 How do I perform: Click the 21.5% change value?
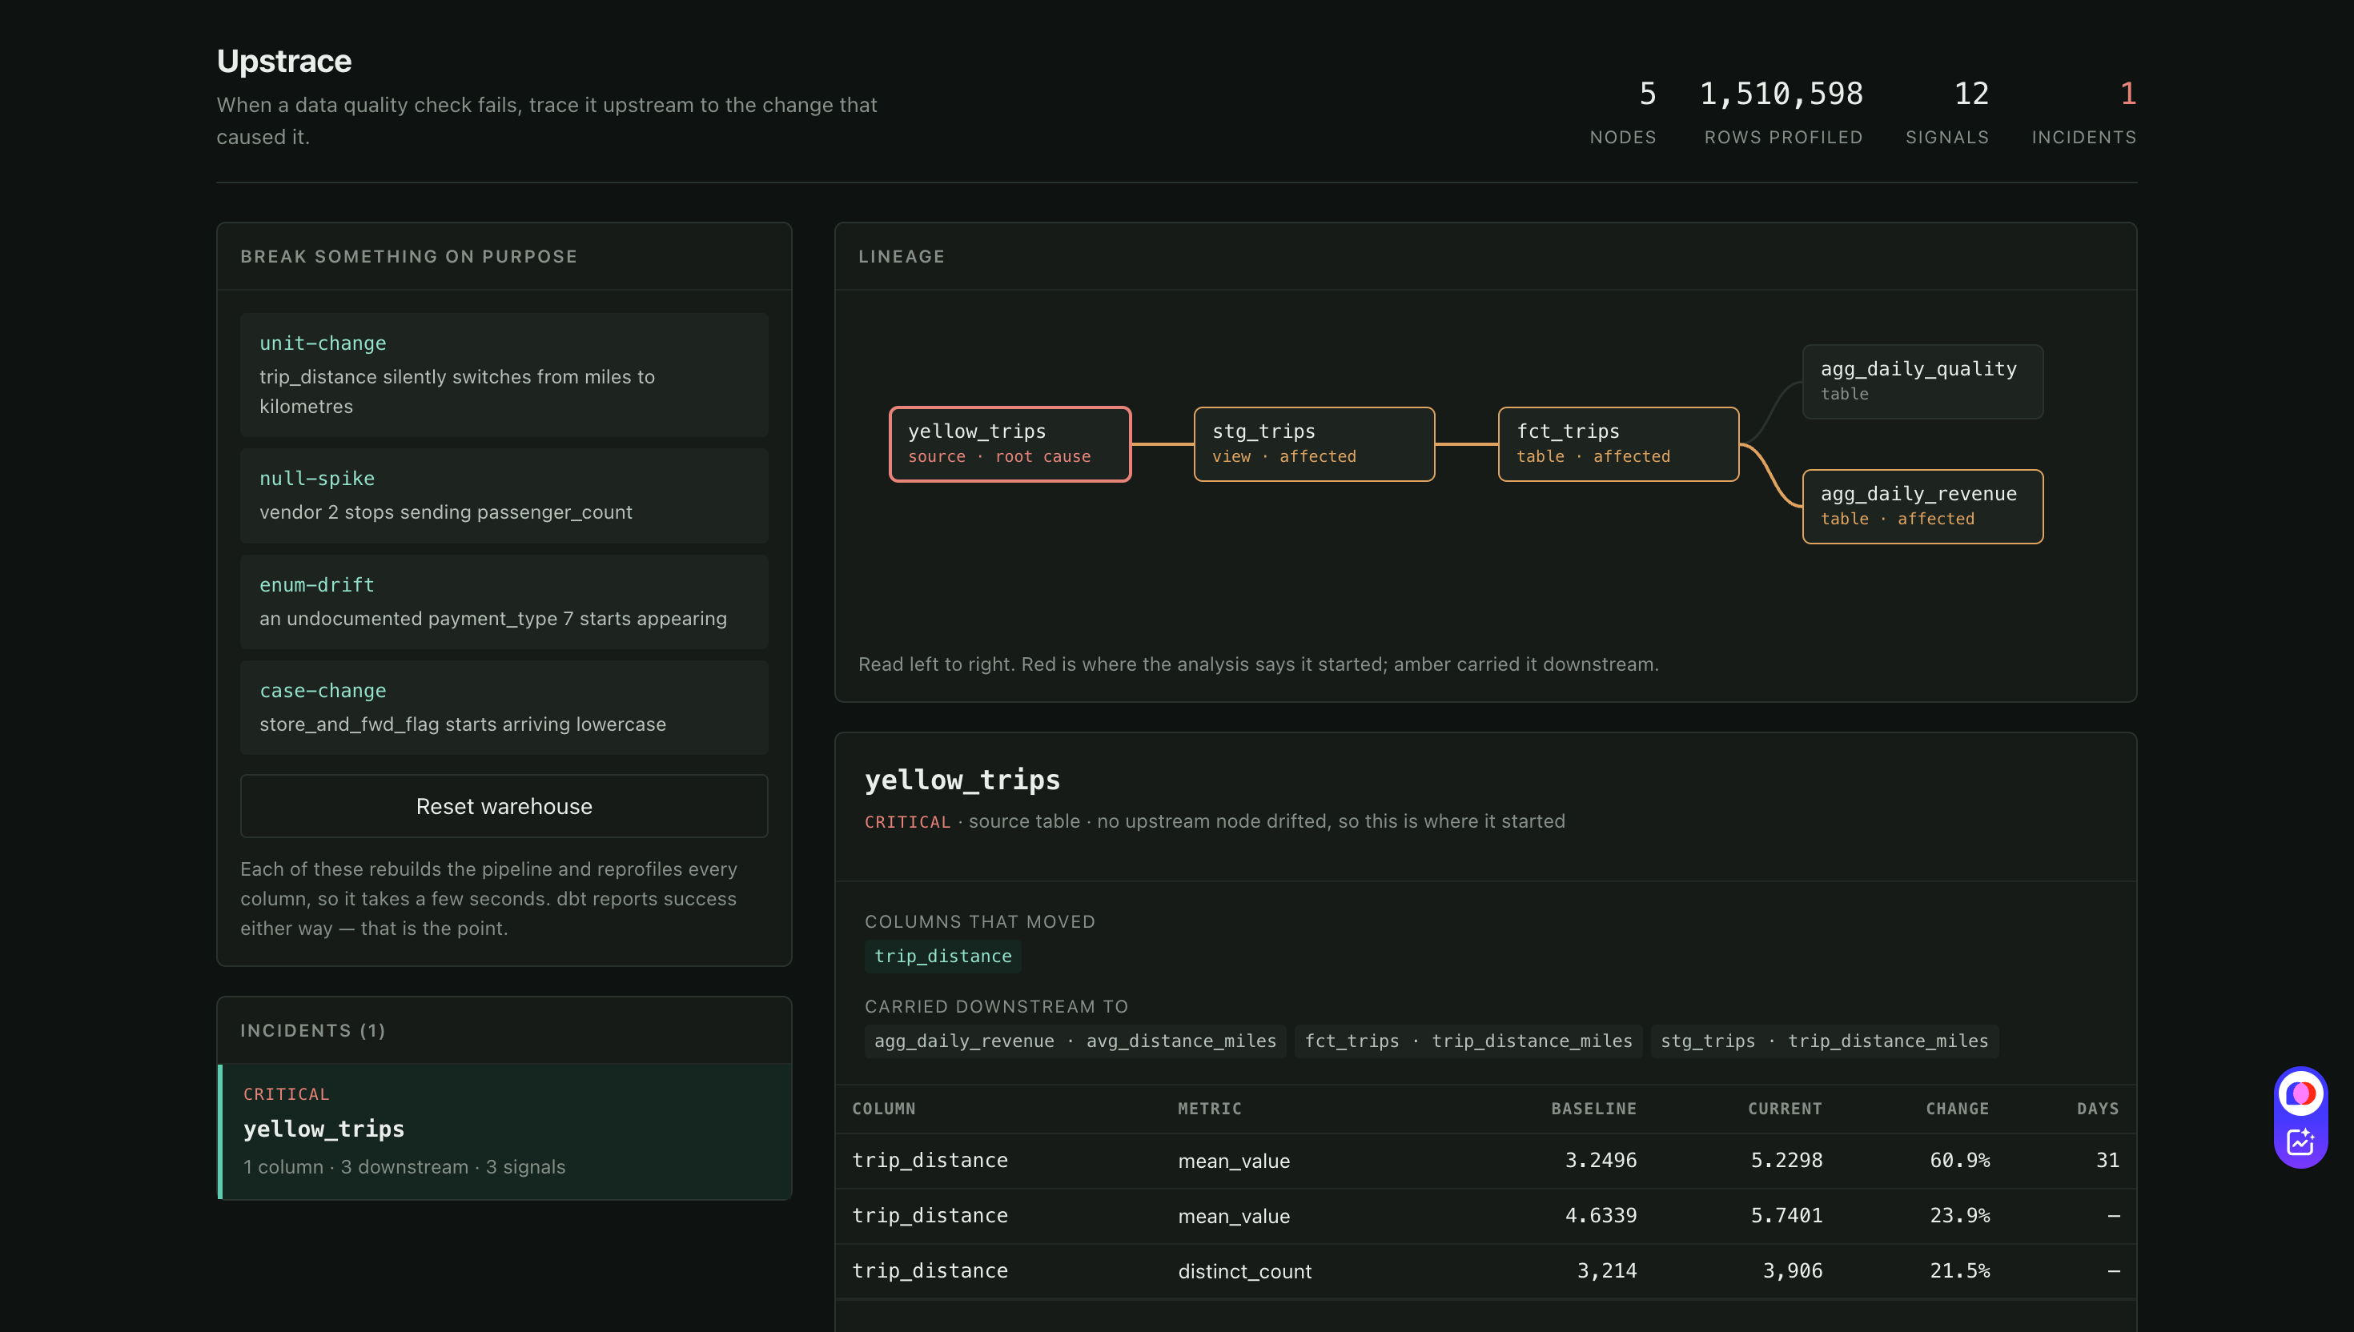[x=1960, y=1270]
